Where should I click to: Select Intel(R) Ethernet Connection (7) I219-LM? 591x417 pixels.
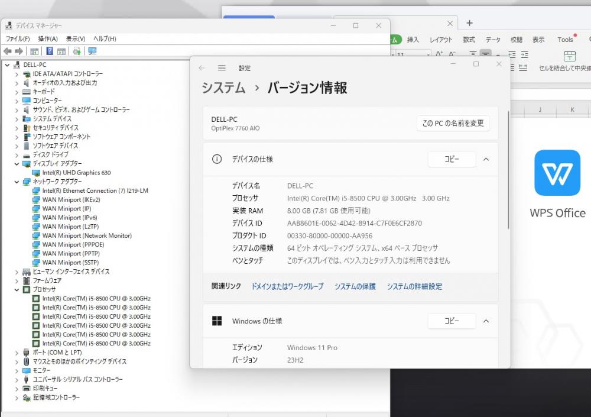95,191
